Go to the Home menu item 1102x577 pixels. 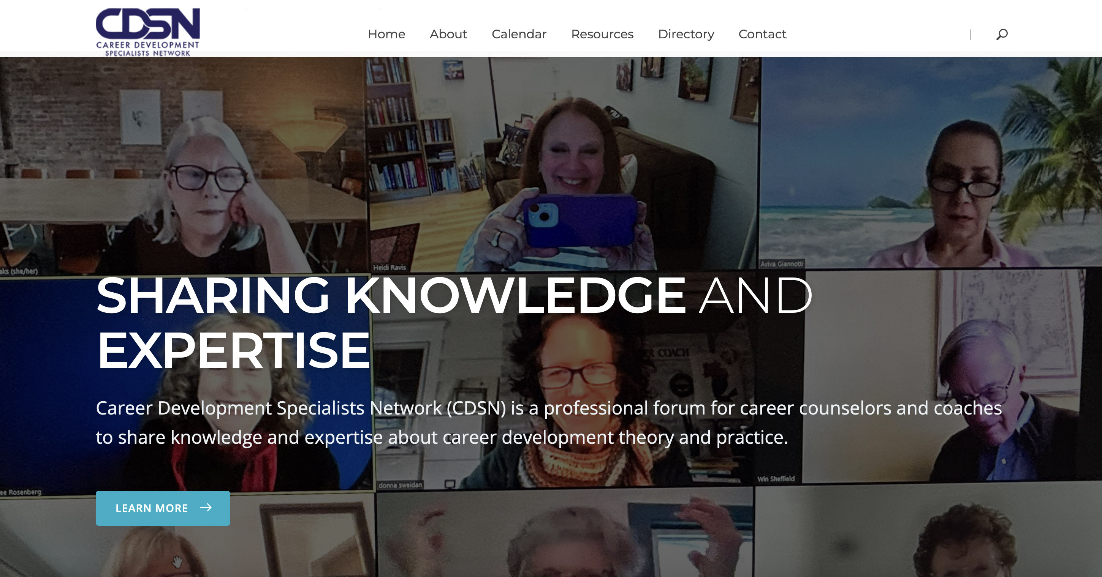(x=386, y=34)
